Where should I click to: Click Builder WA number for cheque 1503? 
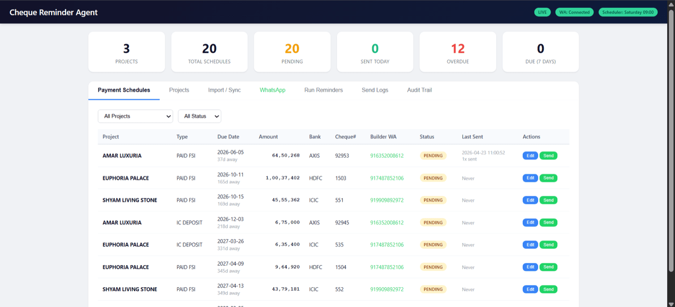(x=387, y=178)
